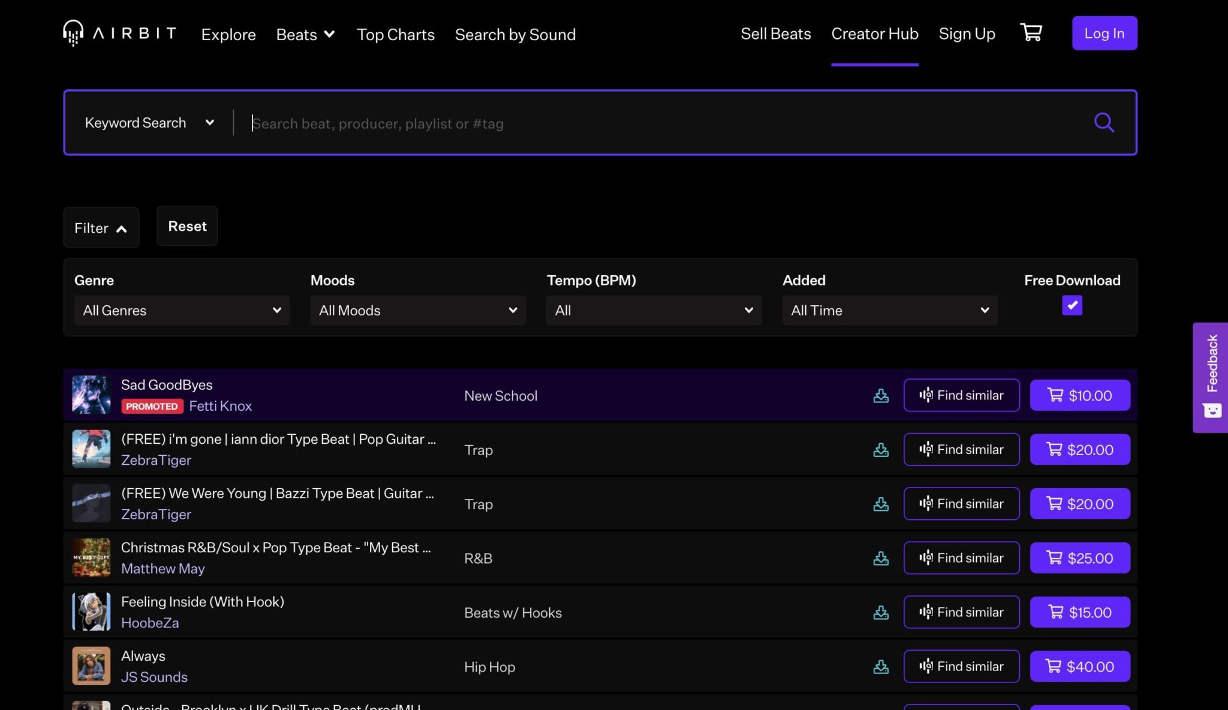Switch to the Top Charts section
Image resolution: width=1228 pixels, height=710 pixels.
395,34
